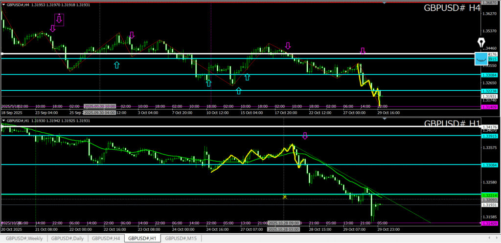Open the GBPUSD#,H1 chart title triangle menu
The width and height of the screenshot is (501, 243).
tap(4, 120)
